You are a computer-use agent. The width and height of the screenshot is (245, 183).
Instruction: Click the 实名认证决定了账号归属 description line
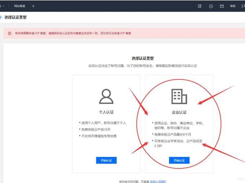click(143, 66)
